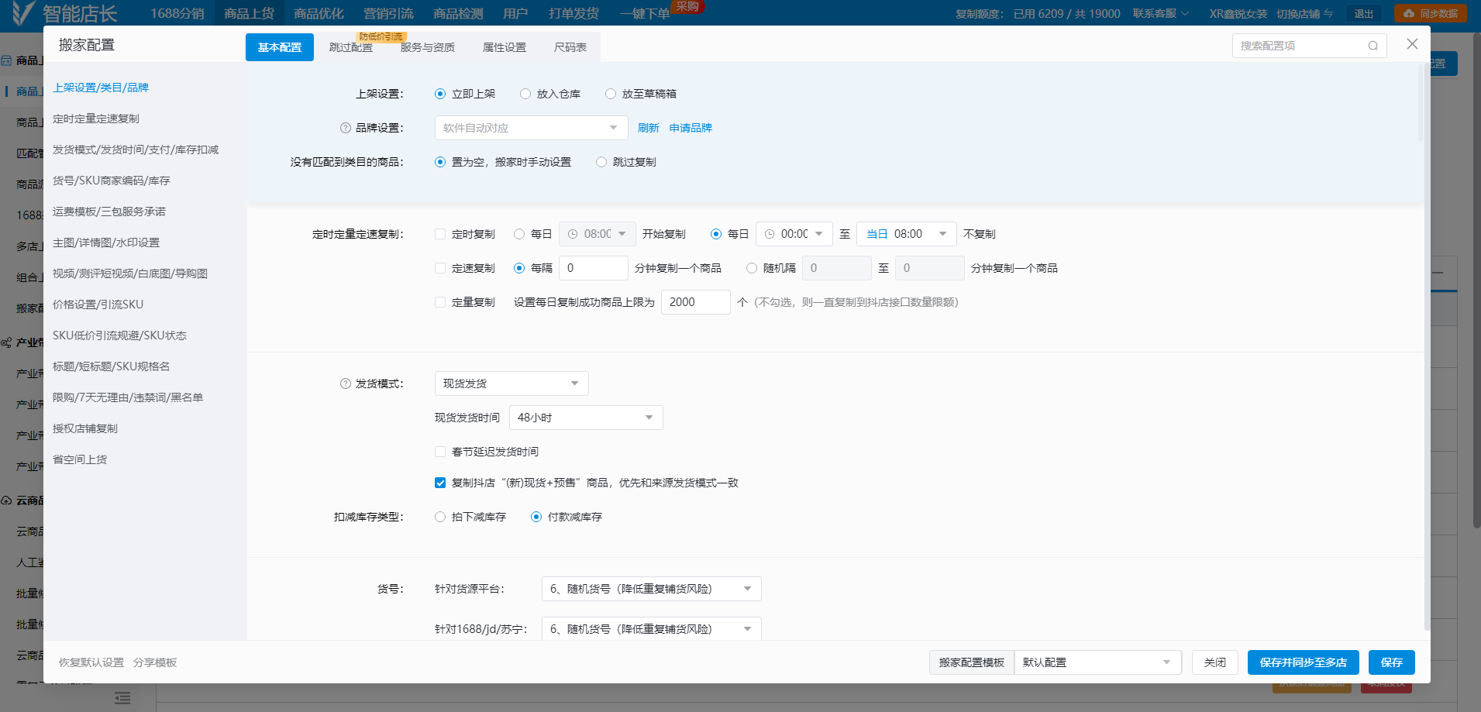Screen dimensions: 1481x712
Task: Enable the 定时复制 checkbox
Action: [x=440, y=234]
